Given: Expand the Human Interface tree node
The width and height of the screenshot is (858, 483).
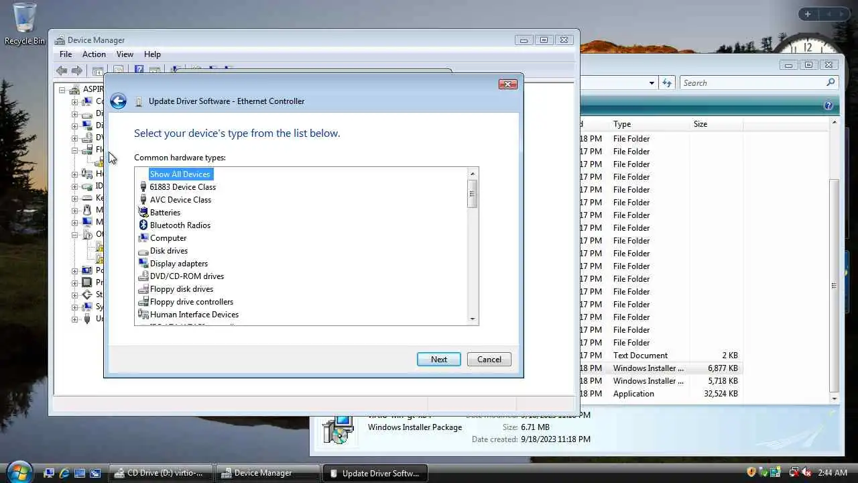Looking at the screenshot, I should [75, 174].
